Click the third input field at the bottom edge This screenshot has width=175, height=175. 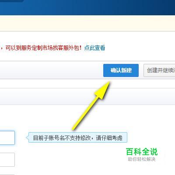7,175
